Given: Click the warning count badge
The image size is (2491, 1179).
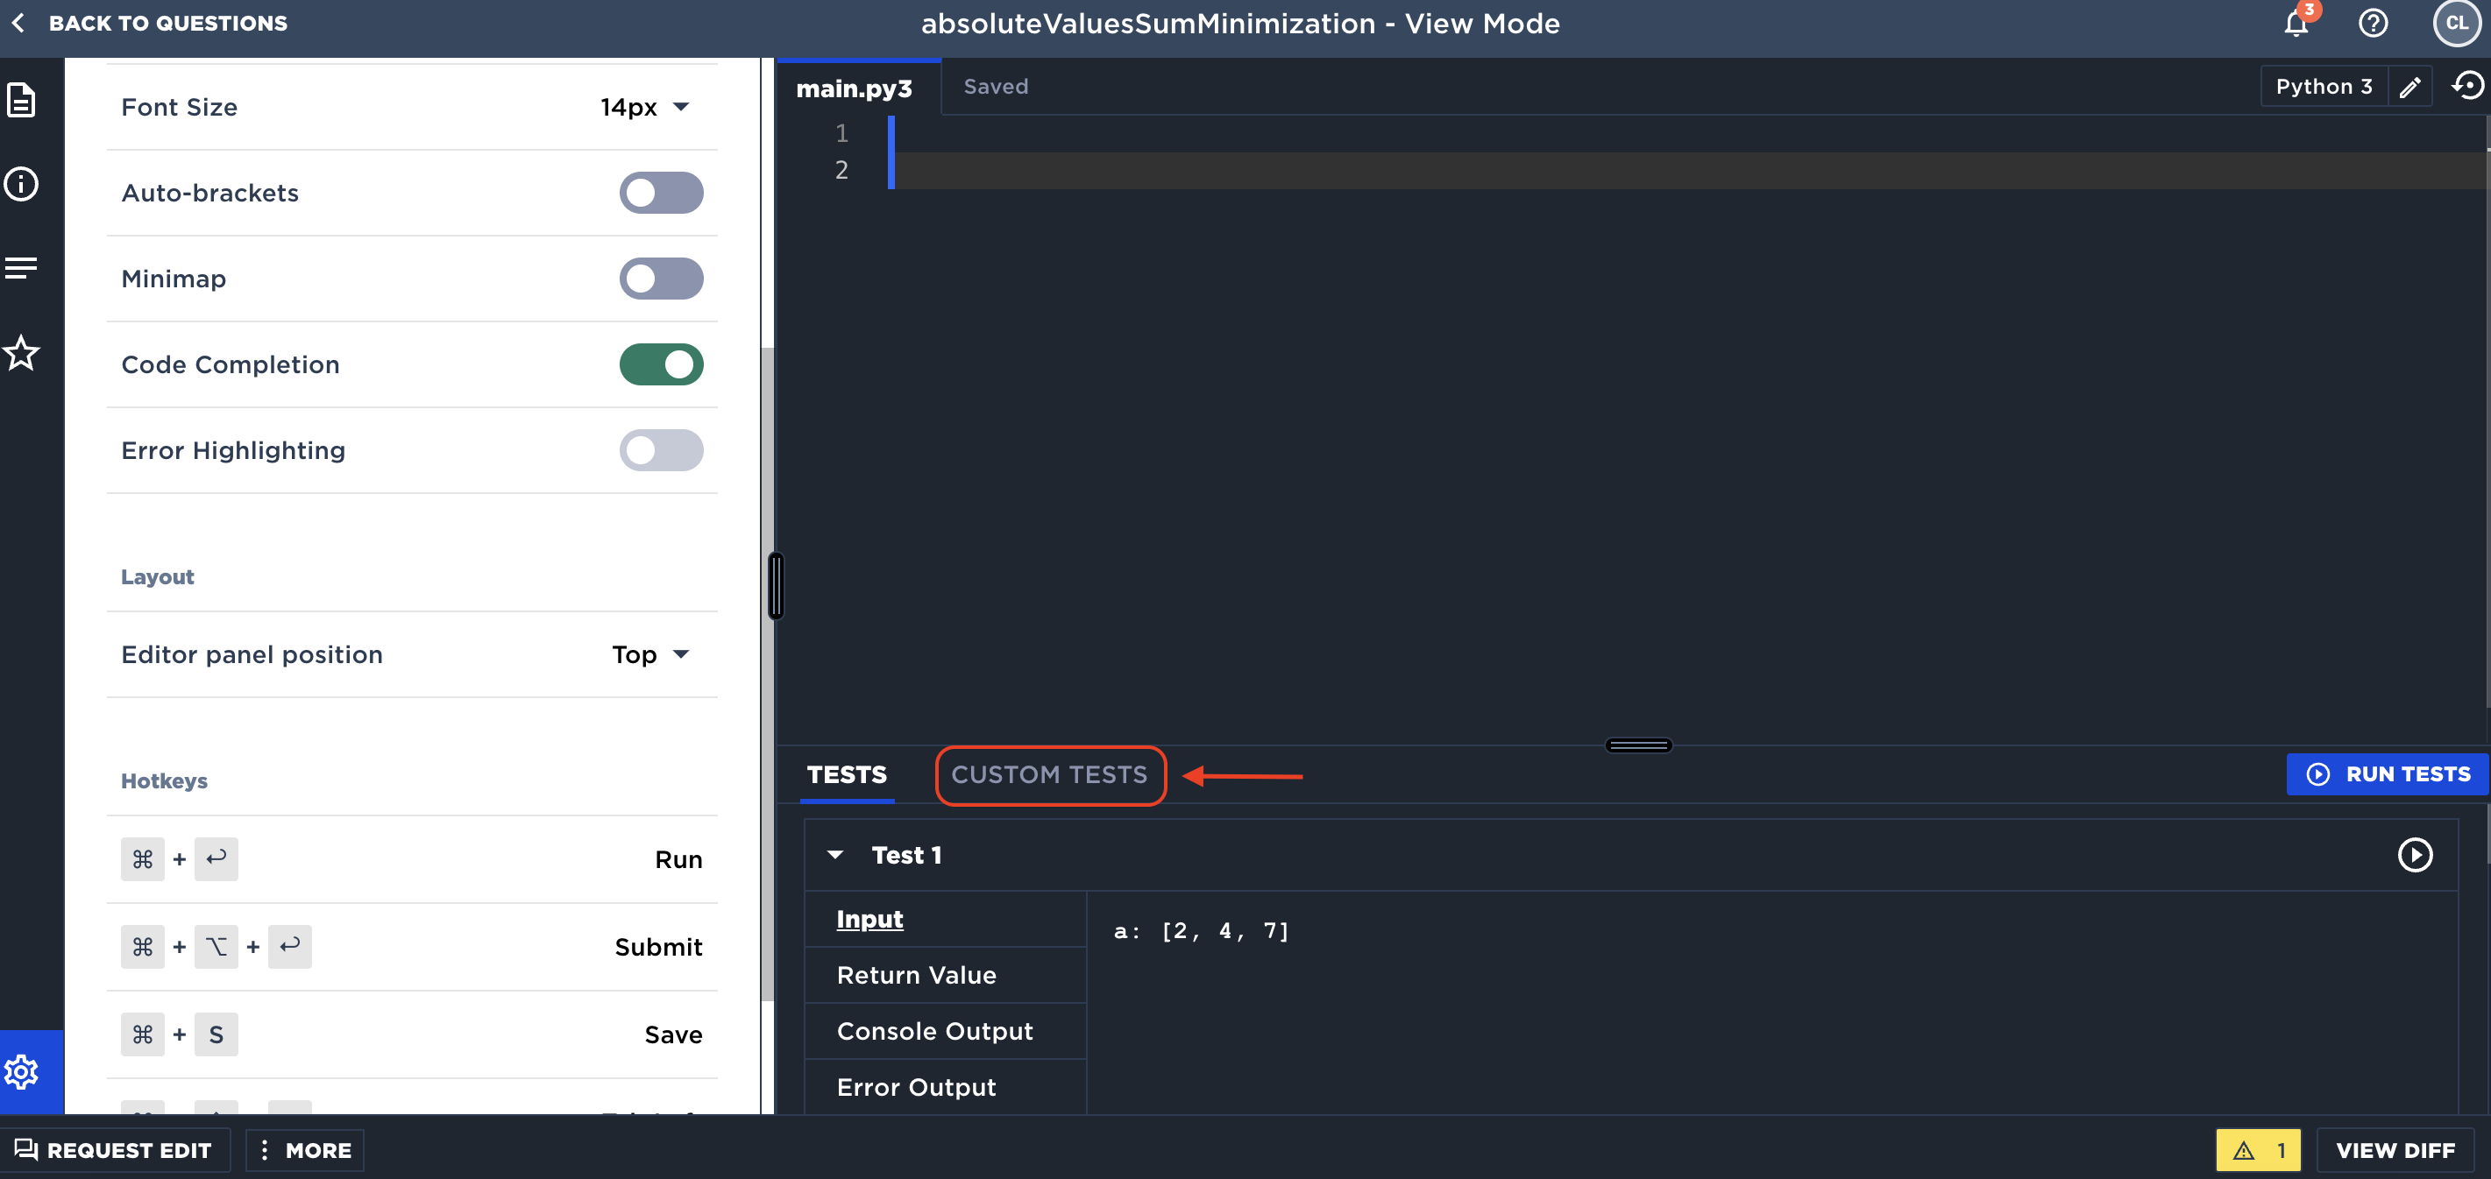Looking at the screenshot, I should [x=2258, y=1150].
